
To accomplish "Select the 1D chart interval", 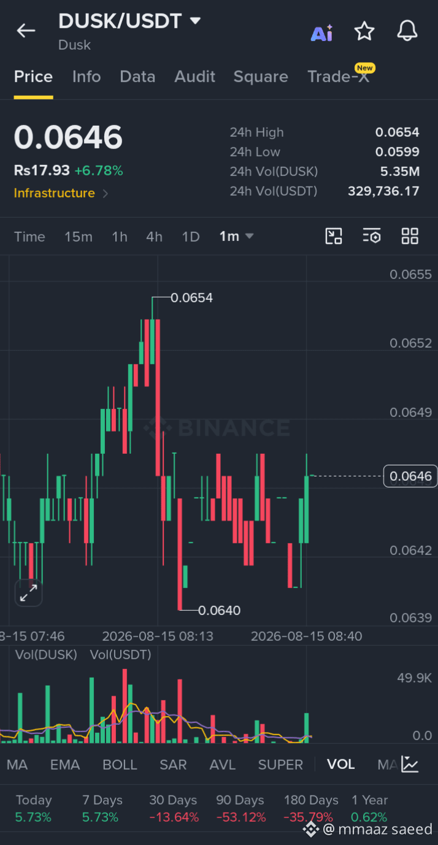I will pos(191,237).
